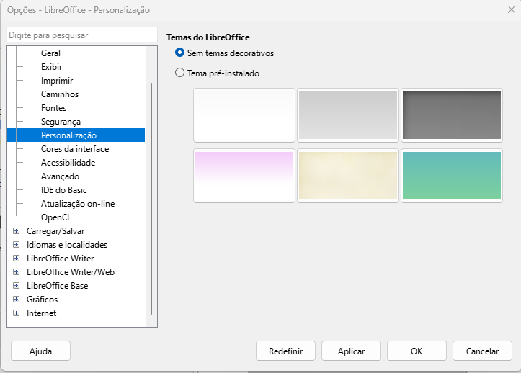Open Cores da interface page
This screenshot has height=373, width=521.
[75, 149]
